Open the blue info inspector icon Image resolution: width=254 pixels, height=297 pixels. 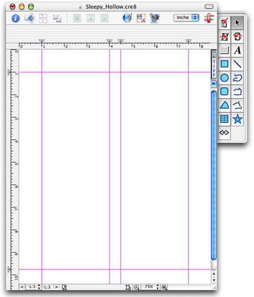16,18
